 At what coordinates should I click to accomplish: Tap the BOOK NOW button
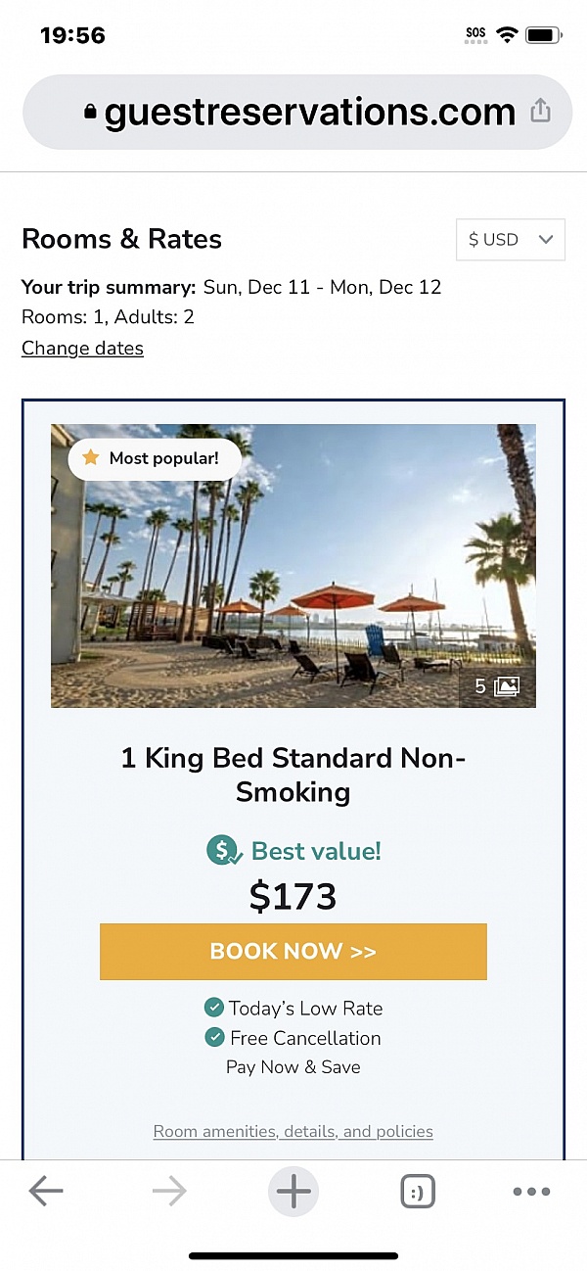pos(293,951)
